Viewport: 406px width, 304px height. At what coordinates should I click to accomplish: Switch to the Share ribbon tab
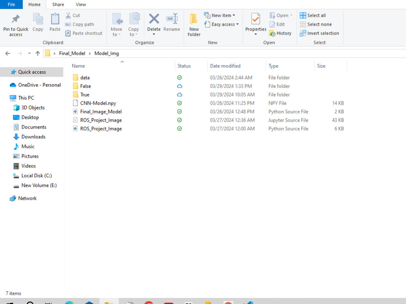(x=58, y=4)
